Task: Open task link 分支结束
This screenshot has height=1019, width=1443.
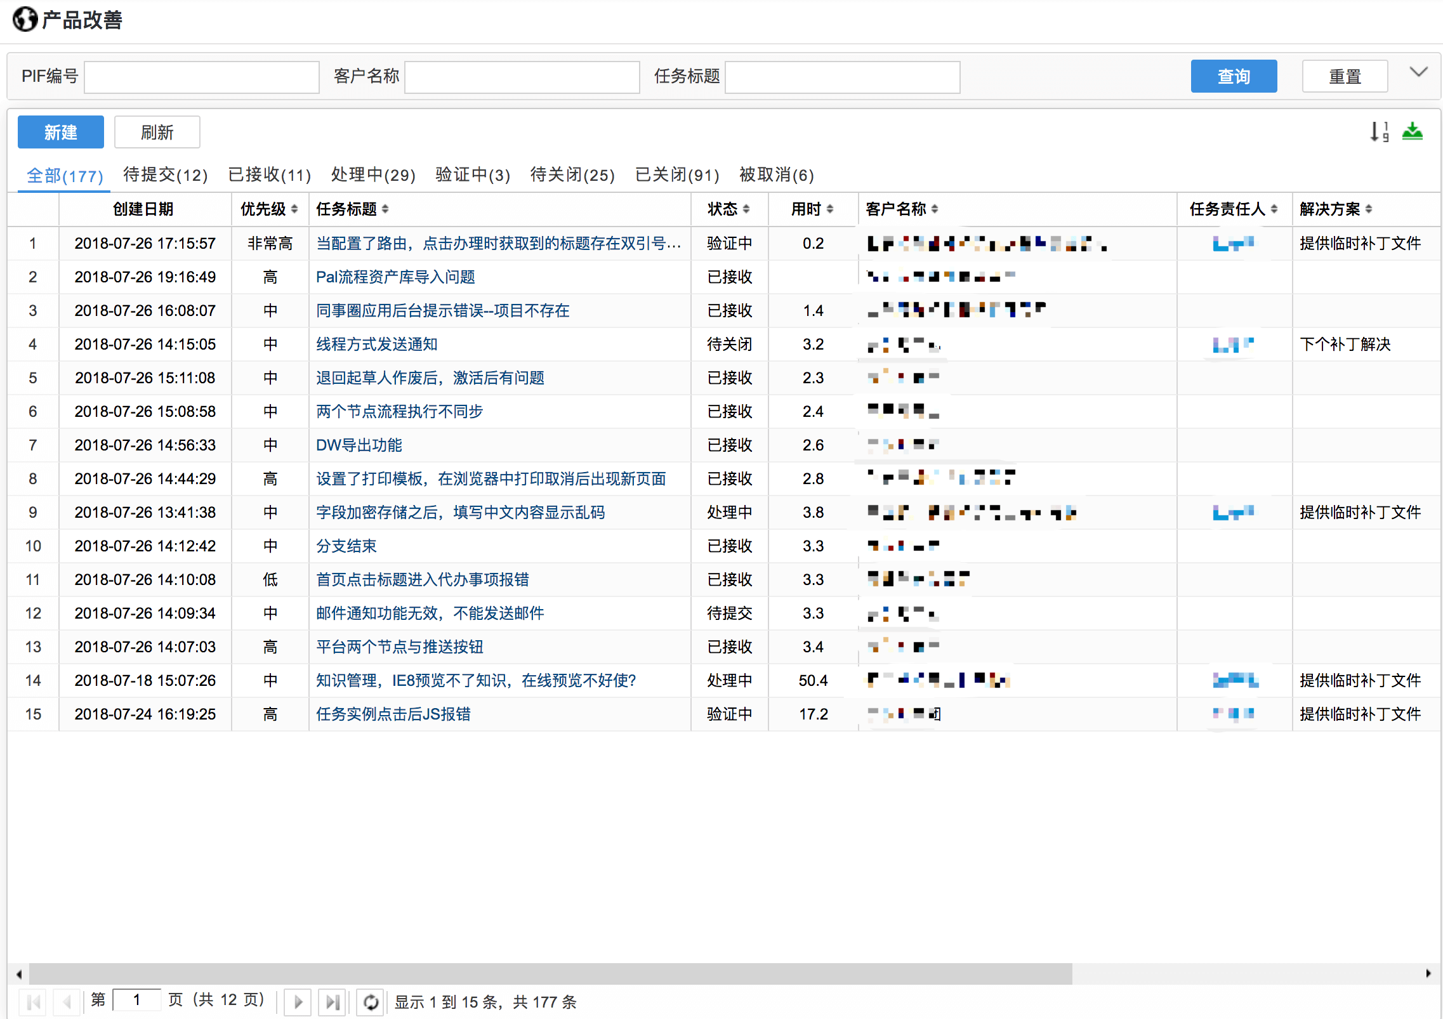Action: 346,546
